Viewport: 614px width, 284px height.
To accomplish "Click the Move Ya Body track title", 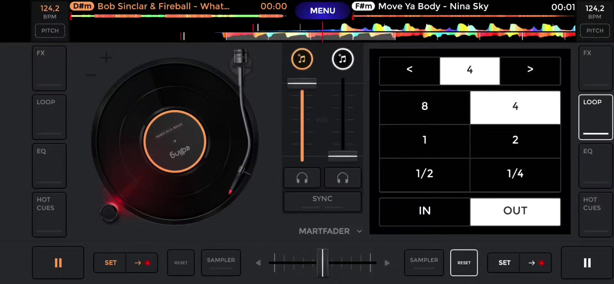I will click(x=433, y=6).
